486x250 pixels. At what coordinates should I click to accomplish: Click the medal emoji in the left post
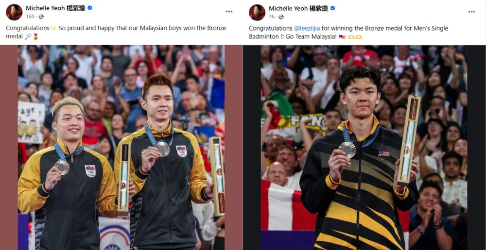click(35, 36)
